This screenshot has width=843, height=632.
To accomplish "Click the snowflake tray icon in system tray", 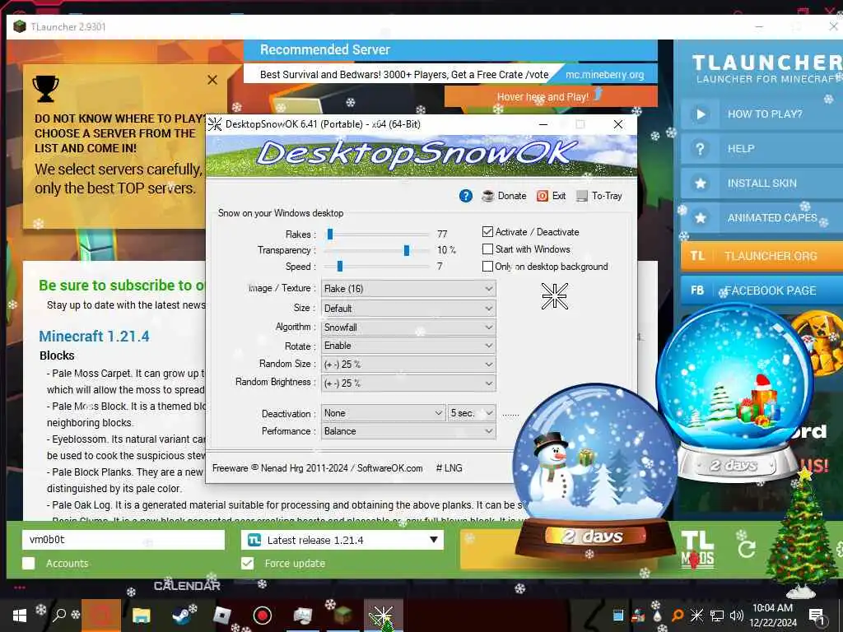I will click(696, 616).
